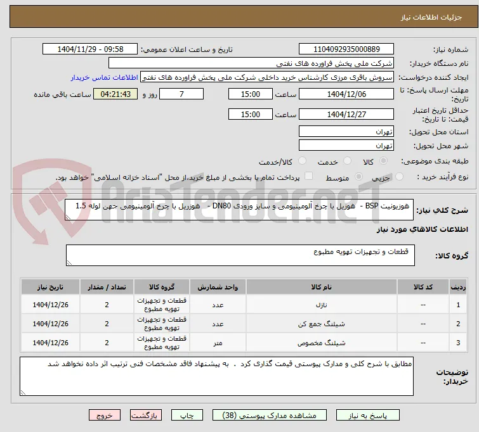This screenshot has height=432, width=479.
Task: Click the شماره نیاز number field
Action: 346,49
